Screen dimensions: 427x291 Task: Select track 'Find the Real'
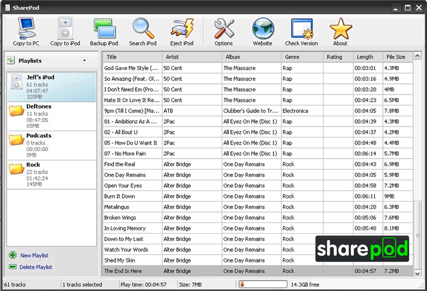119,164
